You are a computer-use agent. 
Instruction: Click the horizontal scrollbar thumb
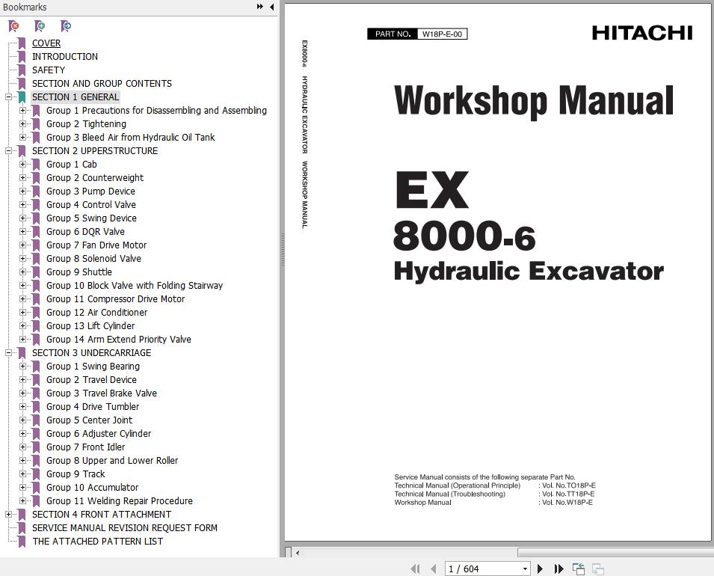point(615,553)
